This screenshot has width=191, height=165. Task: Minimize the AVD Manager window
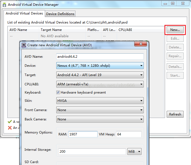[x=165, y=4]
